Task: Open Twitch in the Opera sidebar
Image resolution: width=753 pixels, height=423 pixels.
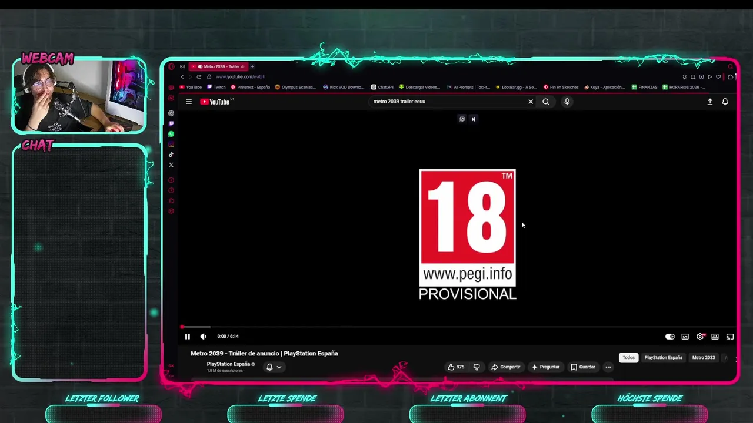Action: click(x=171, y=124)
